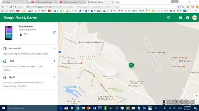Open Google account avatar menu
Screen dimensions: 199x111
[x=194, y=18]
